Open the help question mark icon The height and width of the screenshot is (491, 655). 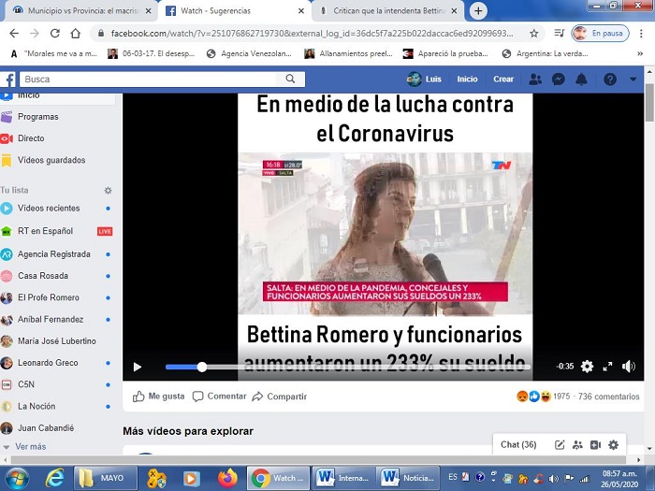pos(610,79)
